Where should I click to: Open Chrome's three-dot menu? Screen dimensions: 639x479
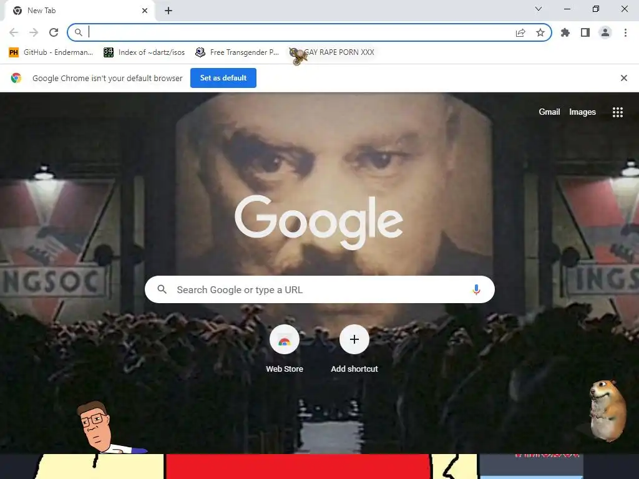tap(625, 32)
